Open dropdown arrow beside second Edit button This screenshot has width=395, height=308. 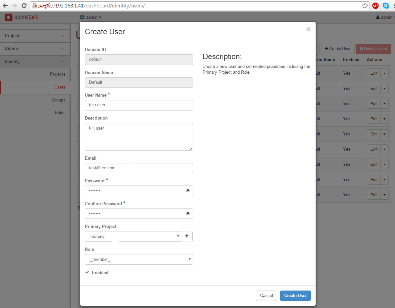click(x=384, y=89)
